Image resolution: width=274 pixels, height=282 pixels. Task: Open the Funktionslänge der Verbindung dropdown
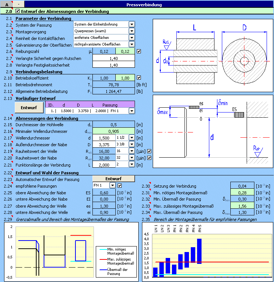(x=132, y=164)
